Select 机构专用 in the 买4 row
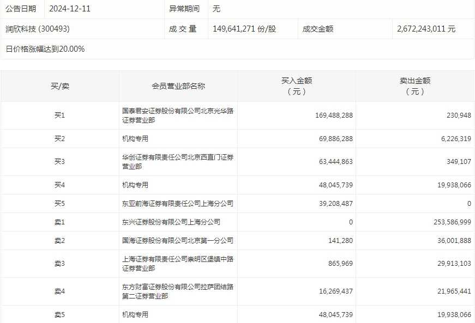The height and width of the screenshot is (323, 475). tap(135, 185)
